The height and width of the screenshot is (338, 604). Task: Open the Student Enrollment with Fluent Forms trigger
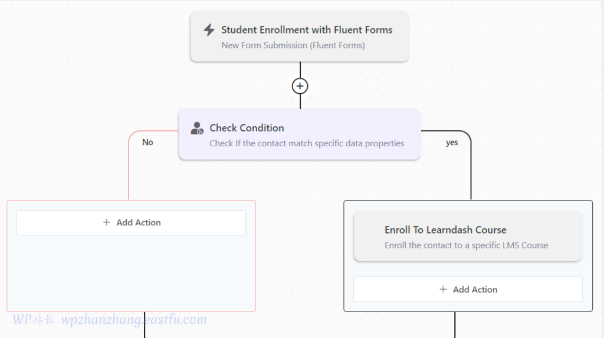[x=307, y=29]
